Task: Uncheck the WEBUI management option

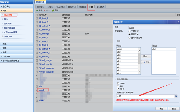Action: click(118, 83)
